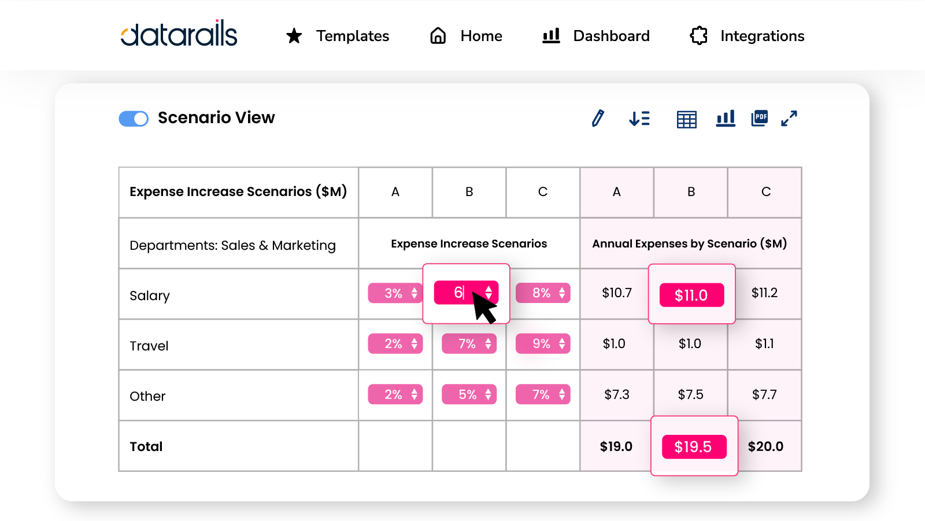Expand the panel to fullscreen
The width and height of the screenshot is (925, 521).
click(789, 119)
